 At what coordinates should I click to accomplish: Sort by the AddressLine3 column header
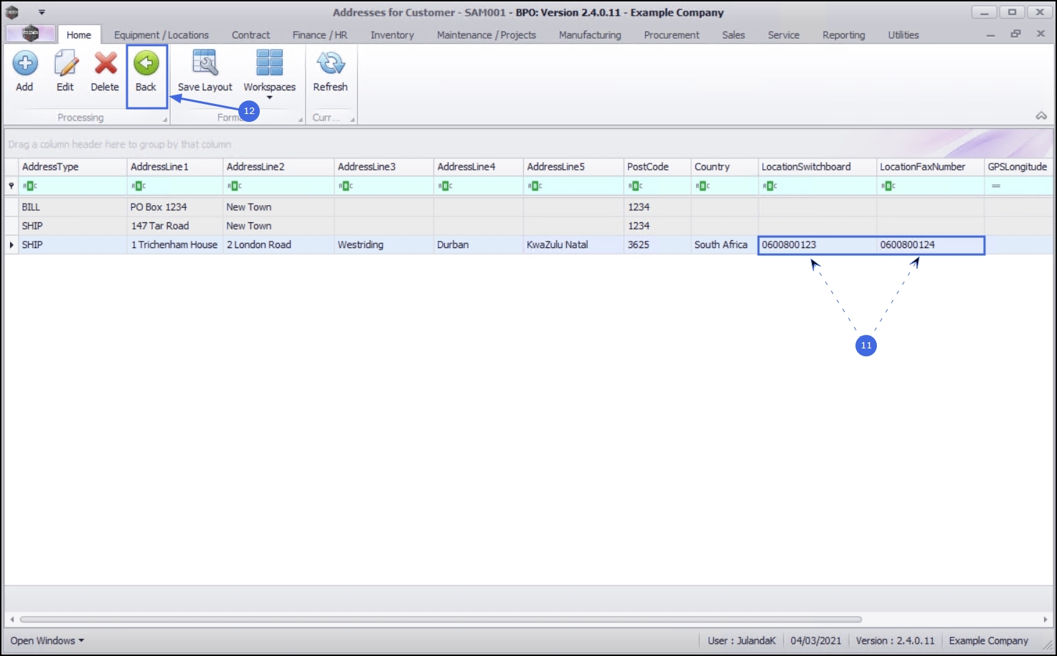point(384,166)
